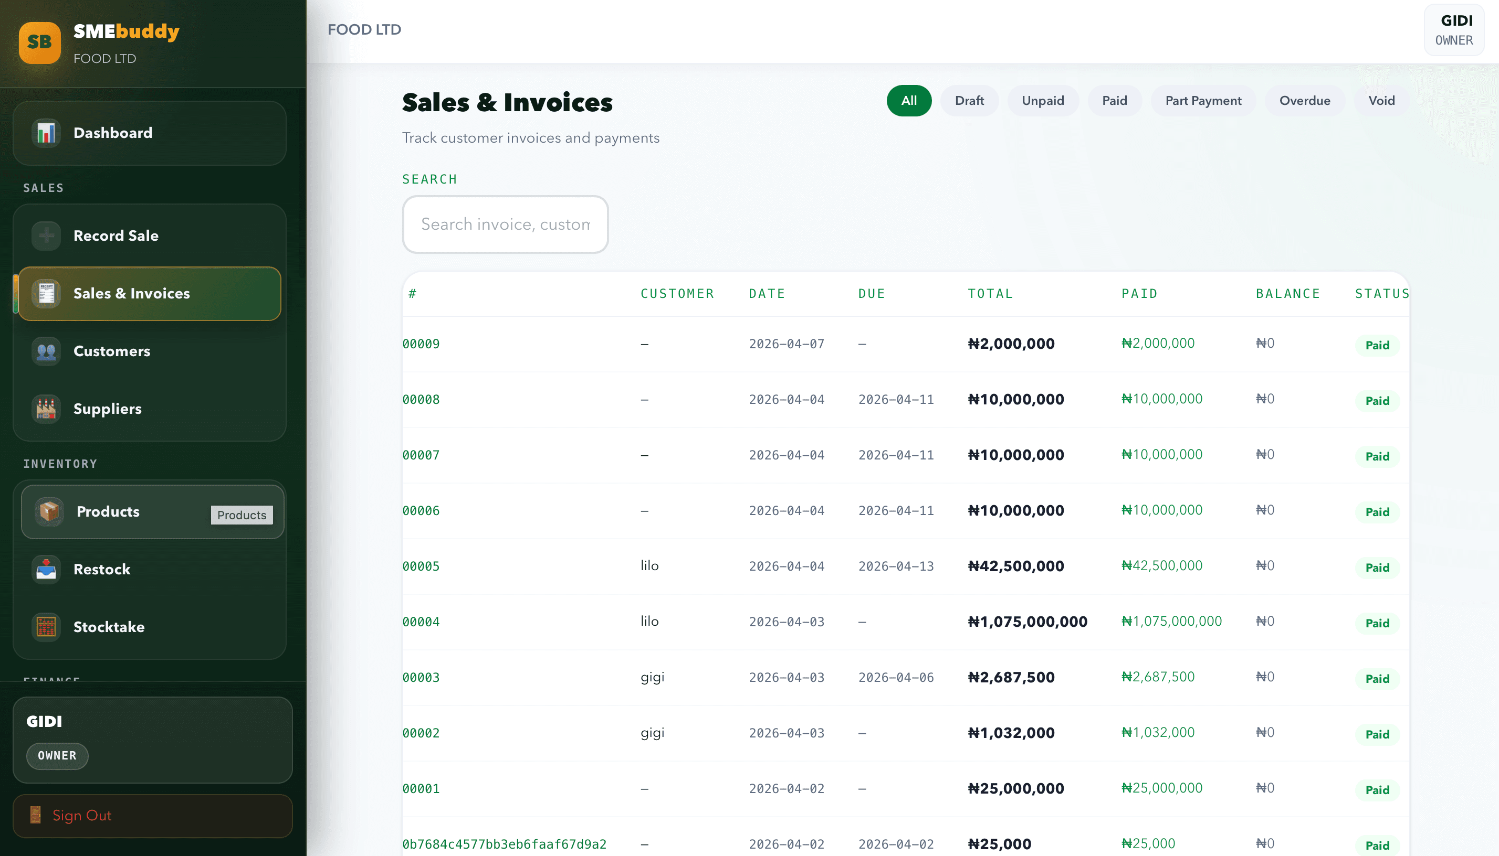
Task: Click the DUE column header
Action: [871, 294]
